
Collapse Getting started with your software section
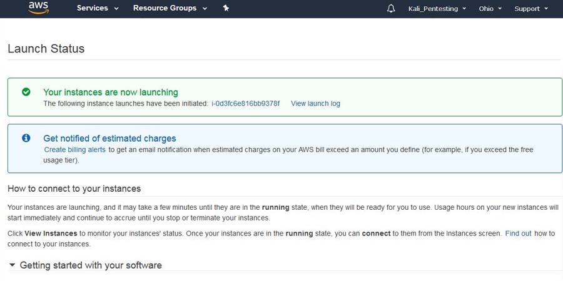pyautogui.click(x=13, y=265)
